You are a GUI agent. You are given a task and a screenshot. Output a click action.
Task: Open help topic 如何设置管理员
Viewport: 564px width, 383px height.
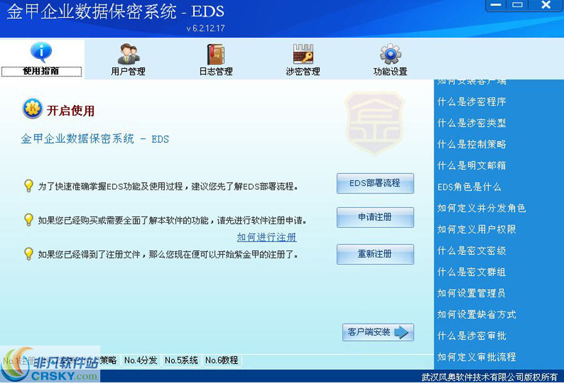coord(471,293)
